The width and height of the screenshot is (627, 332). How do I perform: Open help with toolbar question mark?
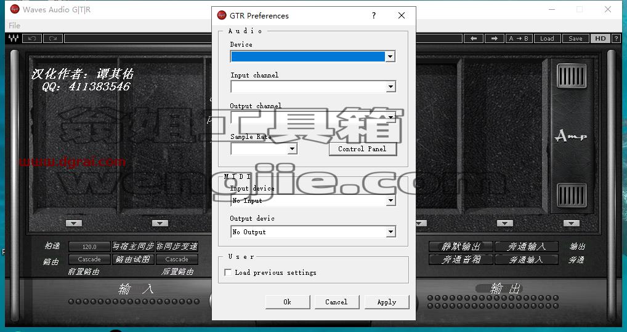616,38
